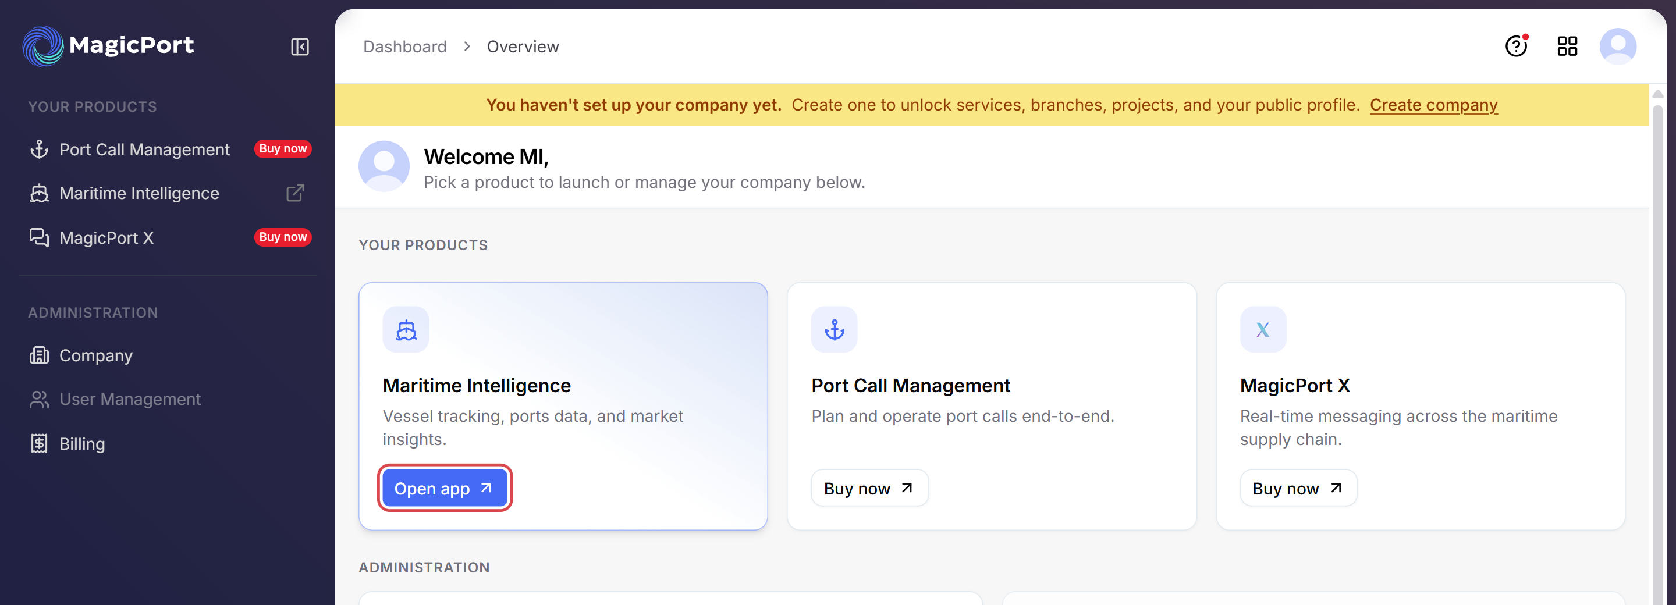Collapse the sidebar panel
Image resolution: width=1676 pixels, height=605 pixels.
pos(300,47)
